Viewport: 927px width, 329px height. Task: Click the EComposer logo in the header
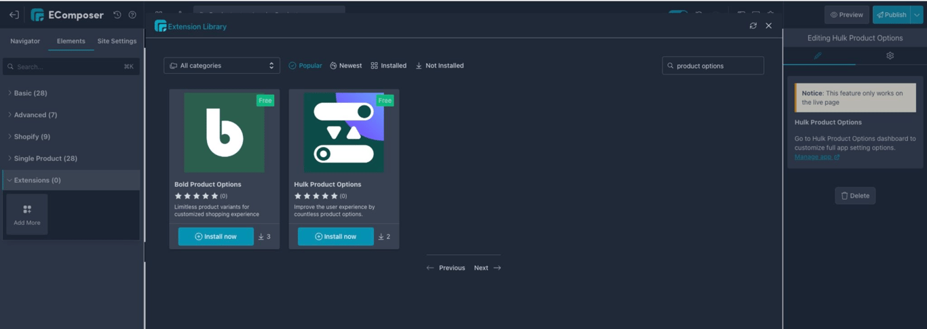[67, 15]
